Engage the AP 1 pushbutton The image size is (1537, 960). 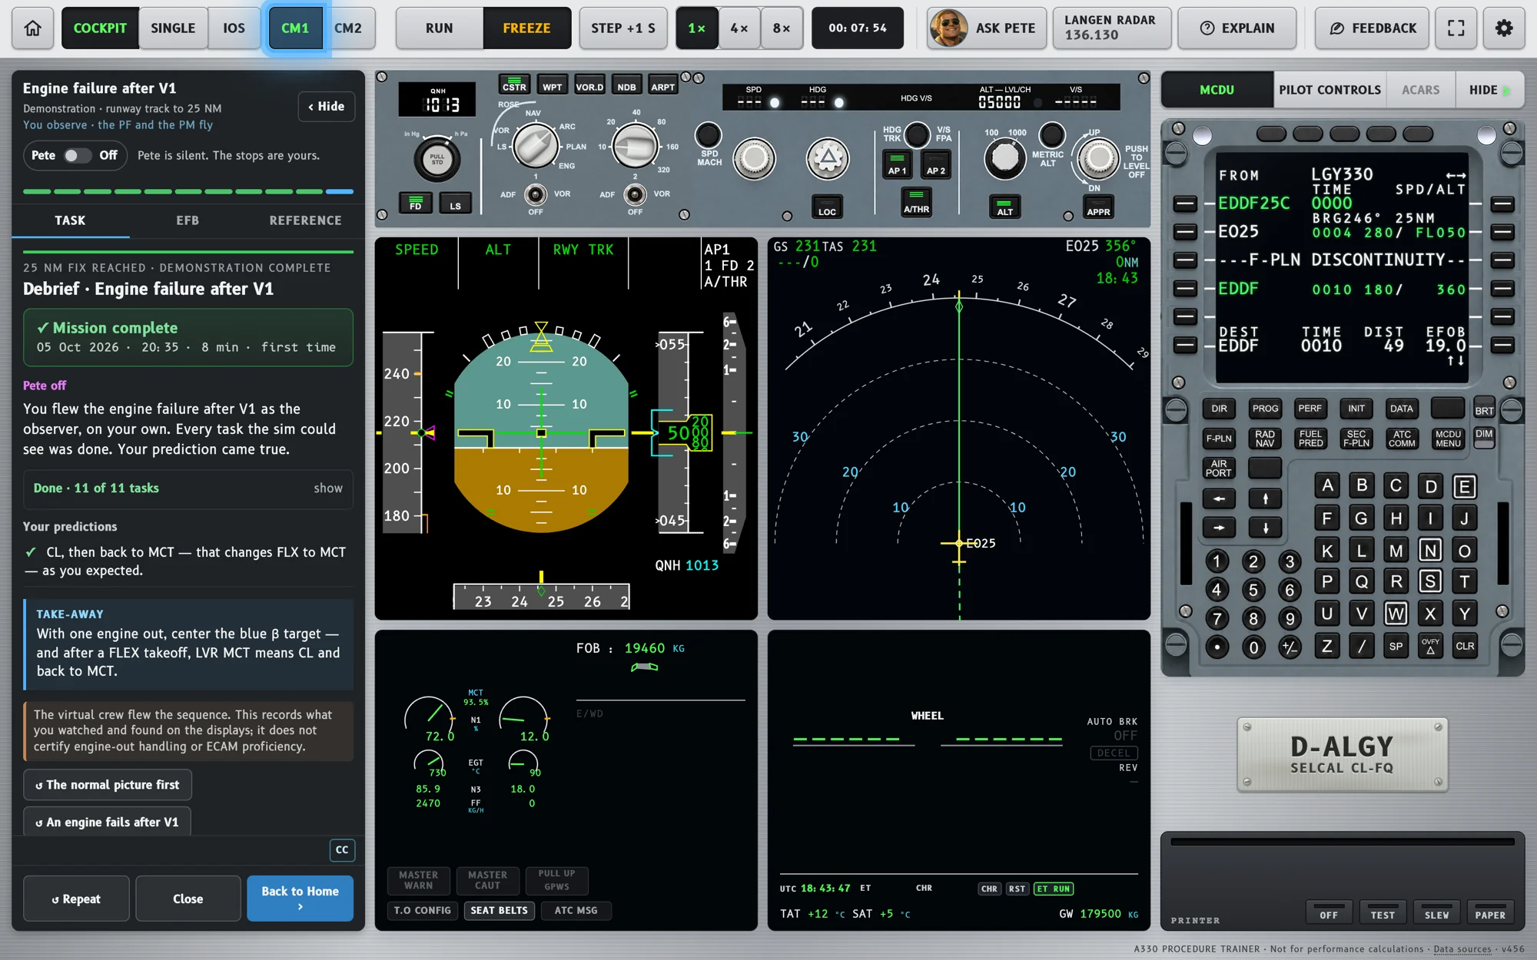[897, 164]
